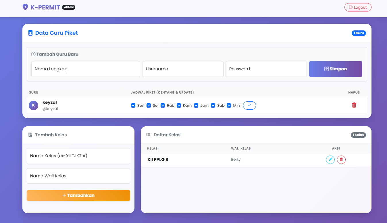This screenshot has width=387, height=223.
Task: Click into the Password field
Action: (266, 69)
